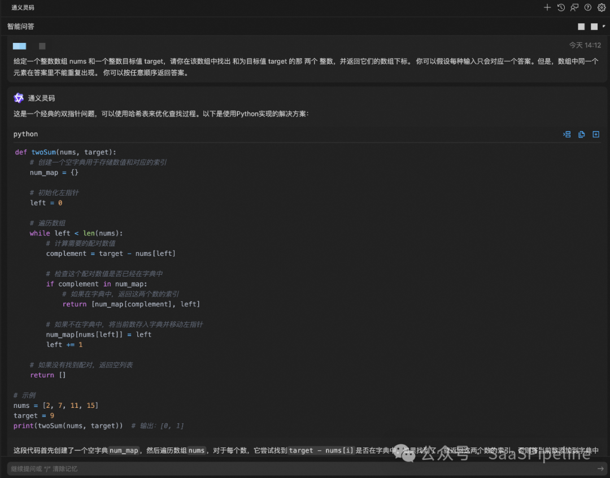Click the comment # 初始化左指针

pos(54,193)
